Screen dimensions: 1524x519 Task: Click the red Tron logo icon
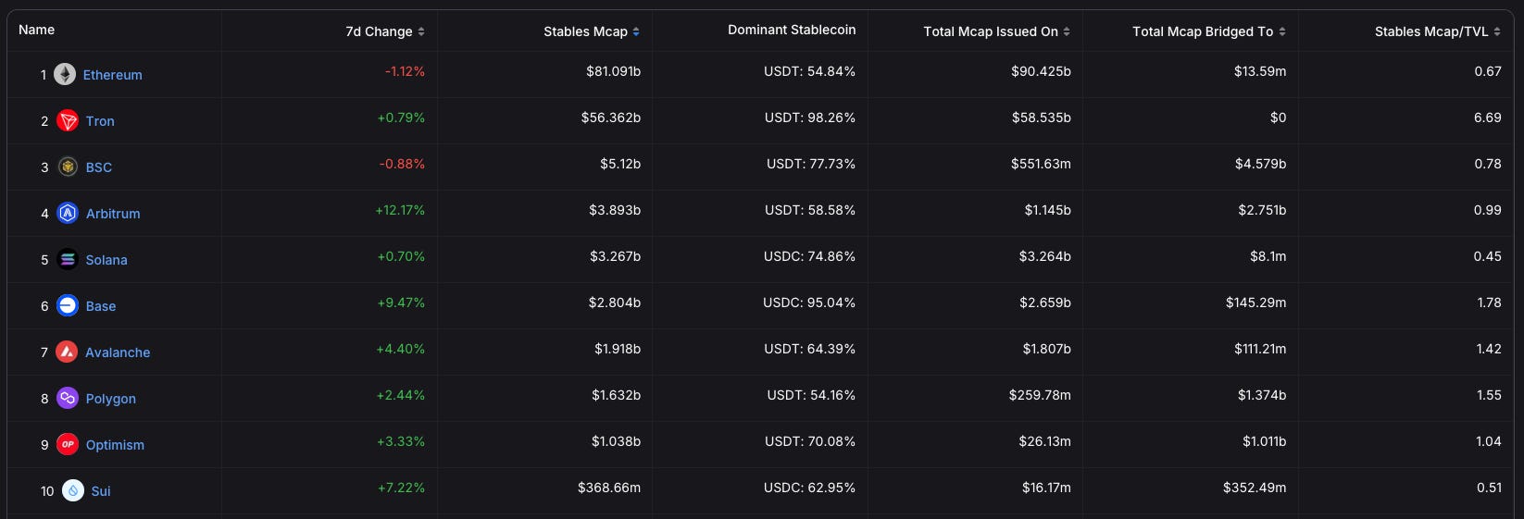click(68, 120)
